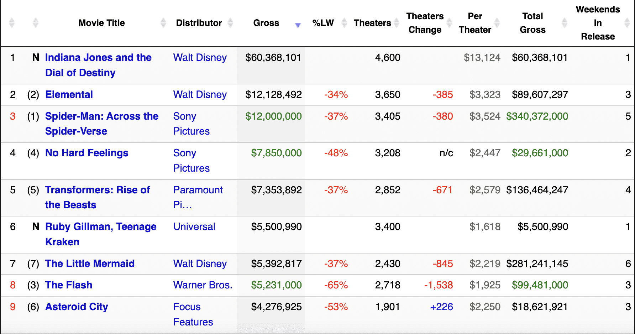The height and width of the screenshot is (334, 635).
Task: Select Asteroid City's total gross $18,621,921
Action: 540,307
